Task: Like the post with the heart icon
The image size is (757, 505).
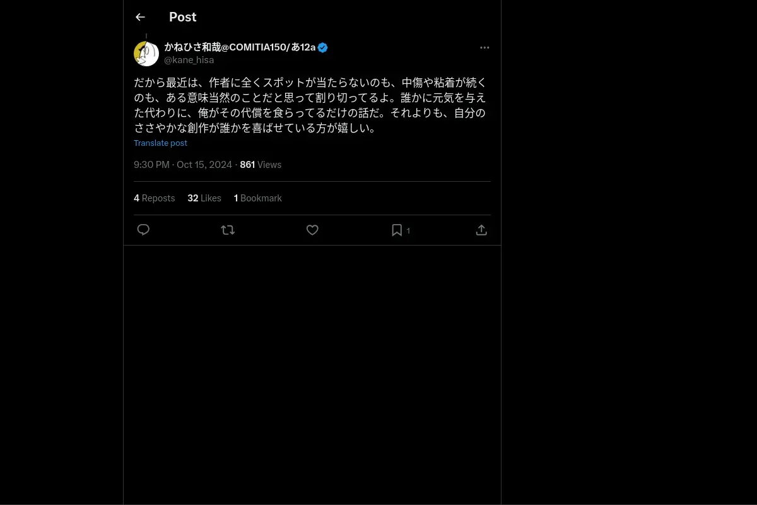Action: [x=312, y=230]
